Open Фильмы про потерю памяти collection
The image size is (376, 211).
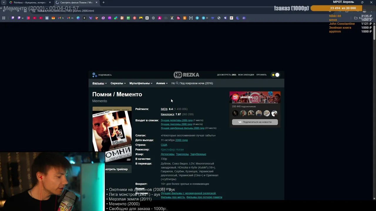[x=204, y=197]
